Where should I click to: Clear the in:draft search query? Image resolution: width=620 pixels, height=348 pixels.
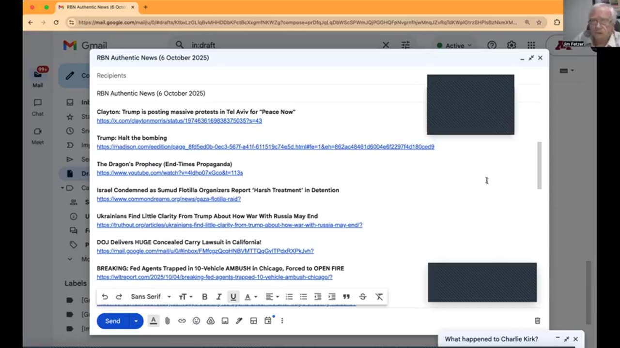point(386,45)
